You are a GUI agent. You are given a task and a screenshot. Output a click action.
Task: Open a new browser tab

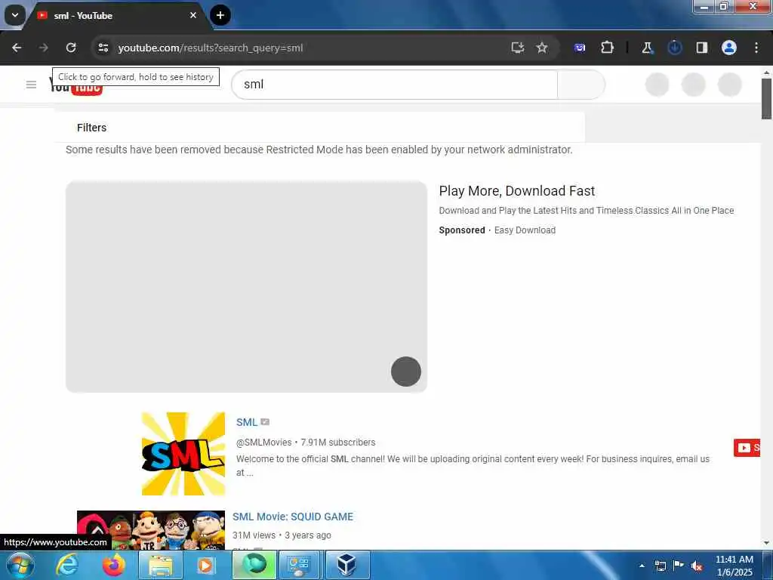(x=220, y=15)
